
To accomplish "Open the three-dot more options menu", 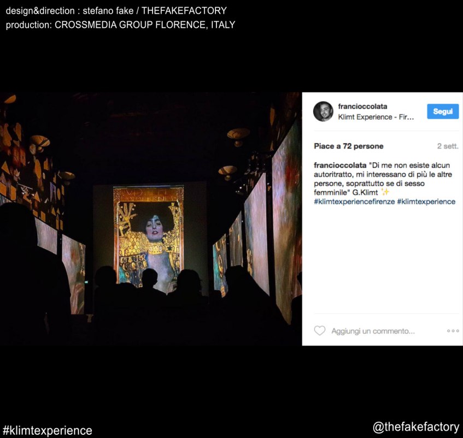I will (453, 331).
